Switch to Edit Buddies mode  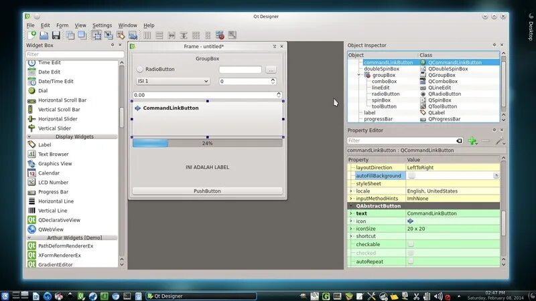121,35
